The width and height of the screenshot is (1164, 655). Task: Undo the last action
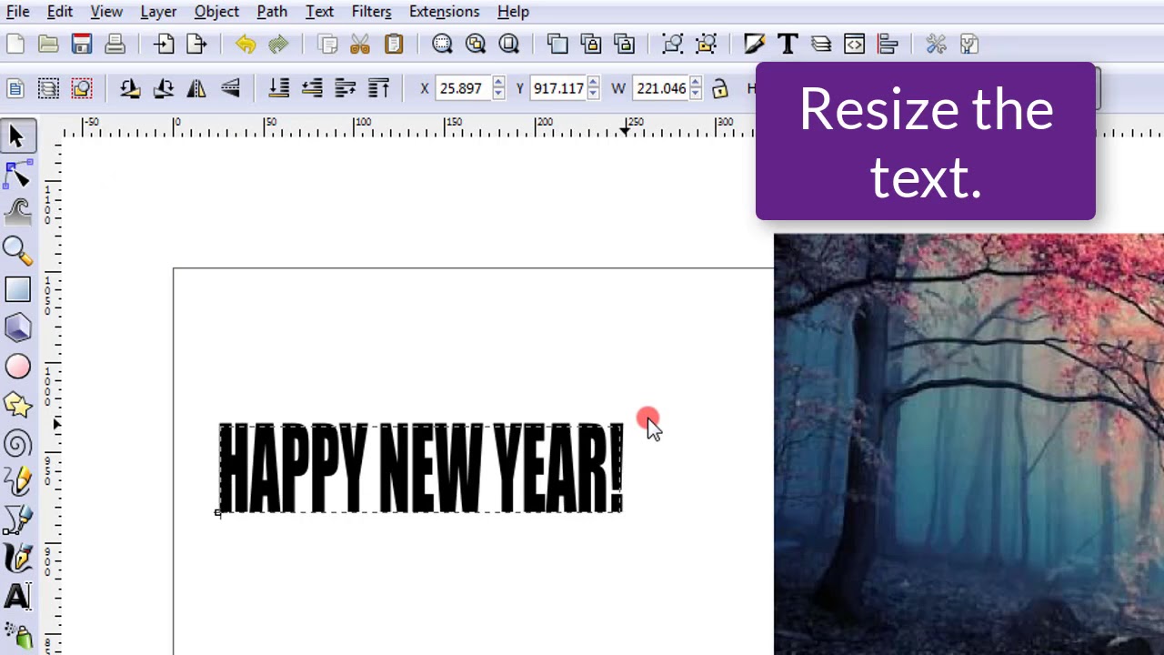(x=246, y=44)
